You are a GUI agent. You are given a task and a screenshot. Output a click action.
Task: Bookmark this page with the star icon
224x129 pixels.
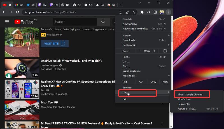point(134,12)
